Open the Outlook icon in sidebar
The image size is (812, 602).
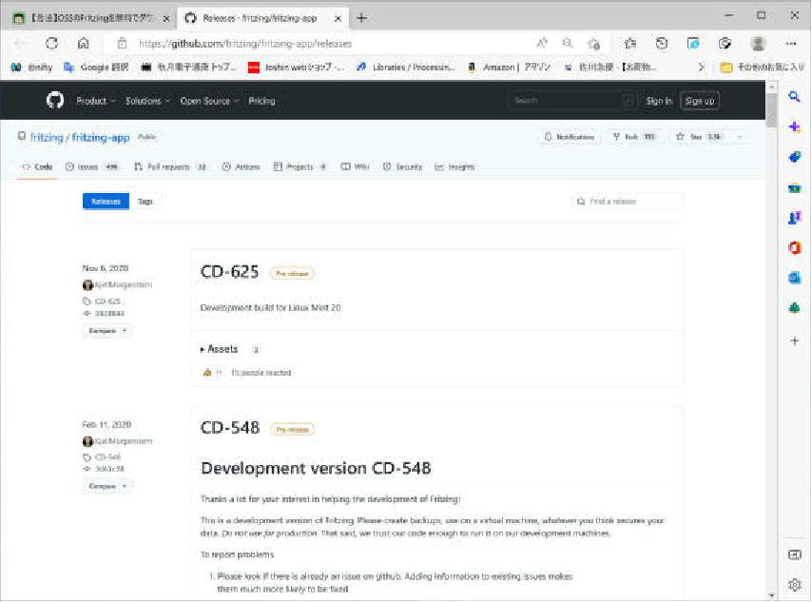click(x=794, y=279)
